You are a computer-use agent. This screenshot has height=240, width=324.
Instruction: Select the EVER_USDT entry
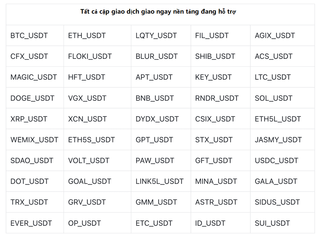click(35, 223)
